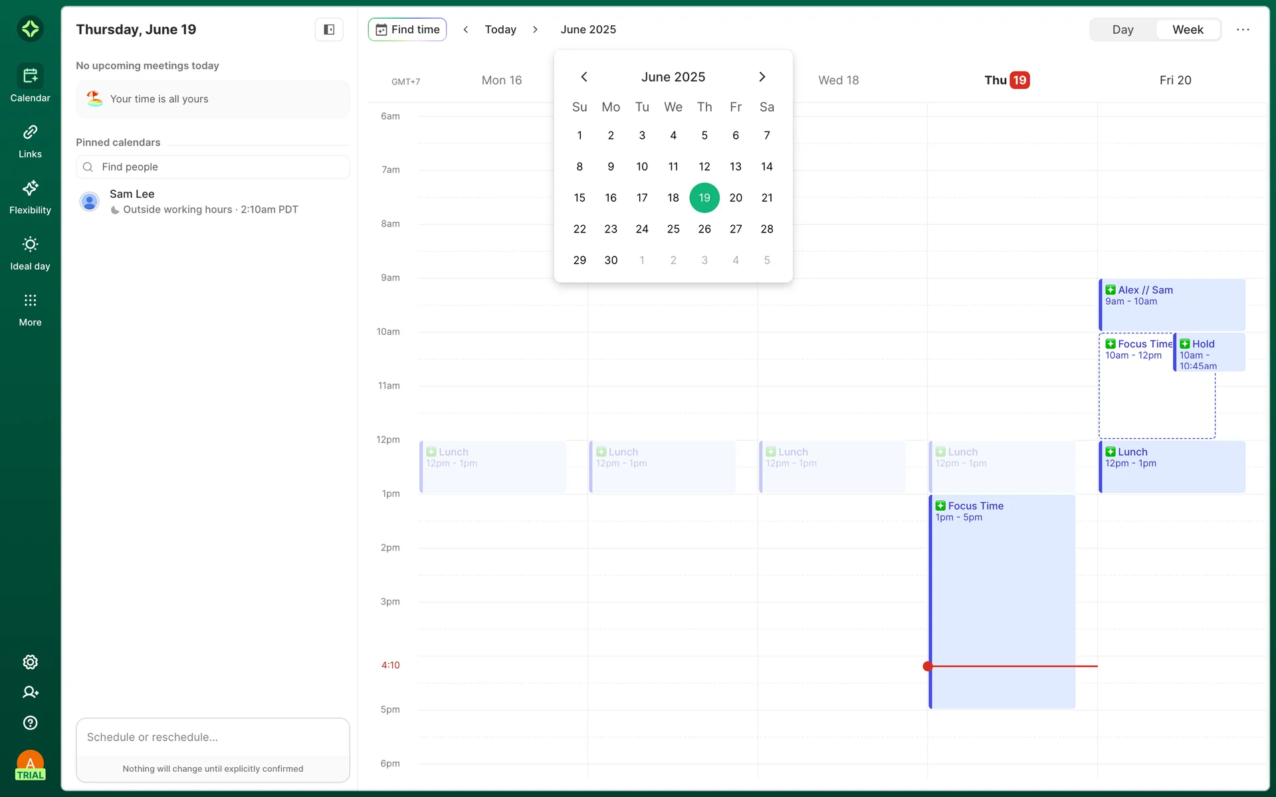
Task: Click the Find time button
Action: pyautogui.click(x=407, y=29)
